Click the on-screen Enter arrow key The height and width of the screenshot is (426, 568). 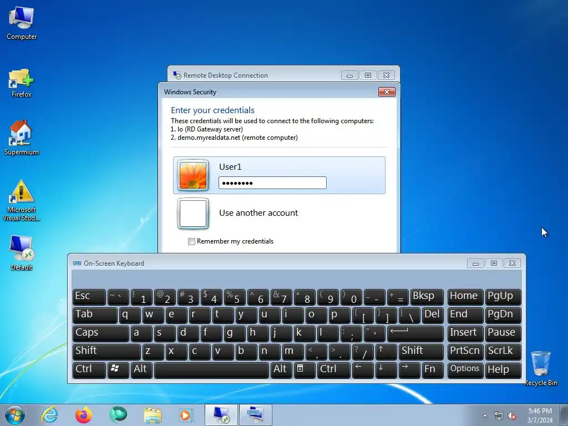(415, 333)
